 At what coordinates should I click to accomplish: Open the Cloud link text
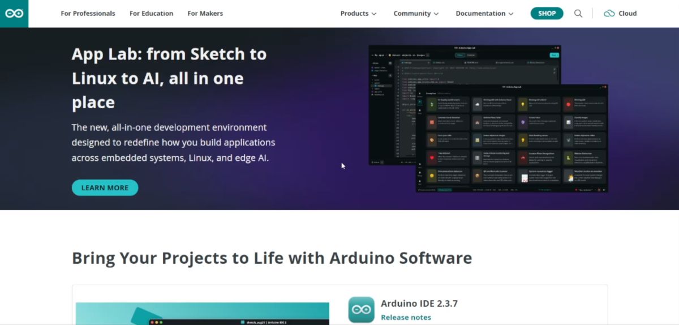pyautogui.click(x=628, y=14)
